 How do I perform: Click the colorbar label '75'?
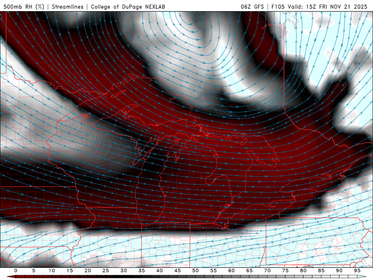tap(285, 271)
